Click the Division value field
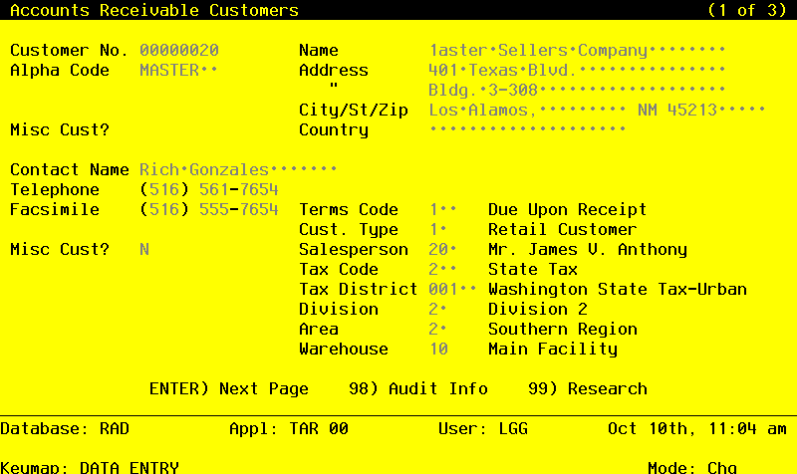Image resolution: width=797 pixels, height=474 pixels. click(x=438, y=309)
